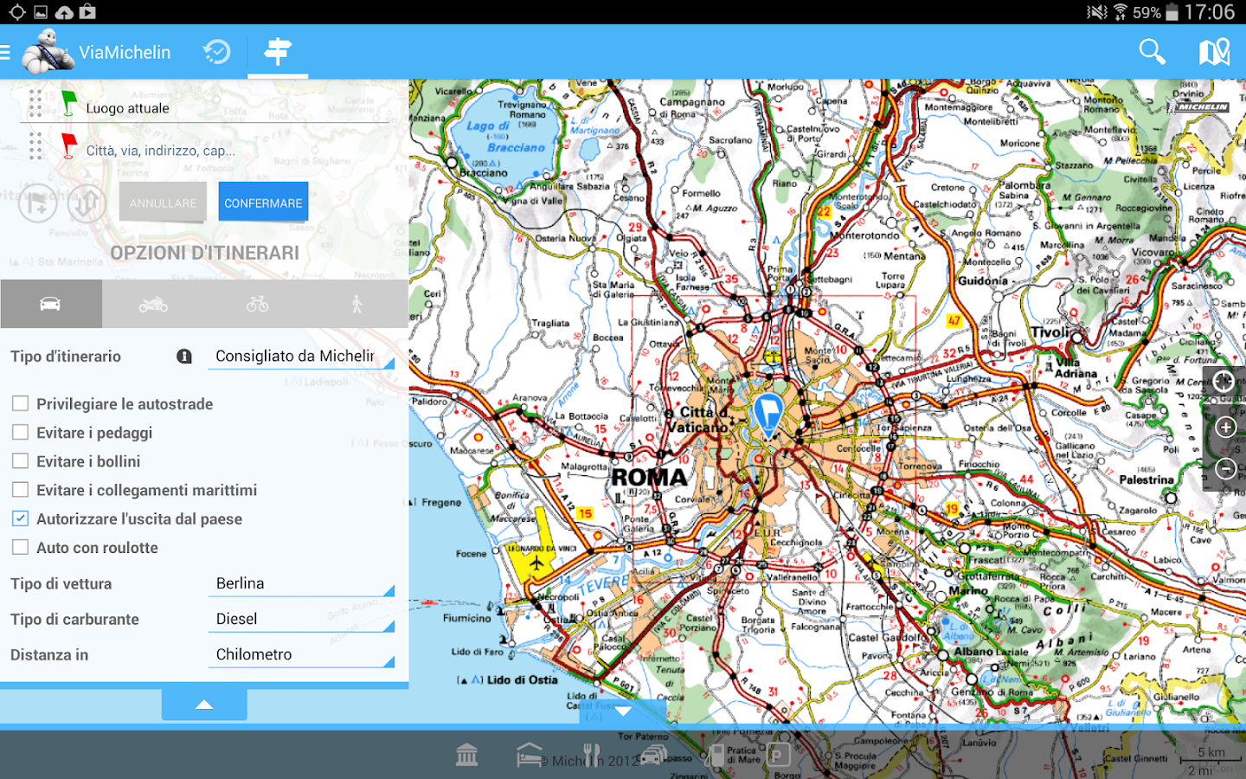Open the map layers icon
1246x779 pixels.
[1214, 52]
